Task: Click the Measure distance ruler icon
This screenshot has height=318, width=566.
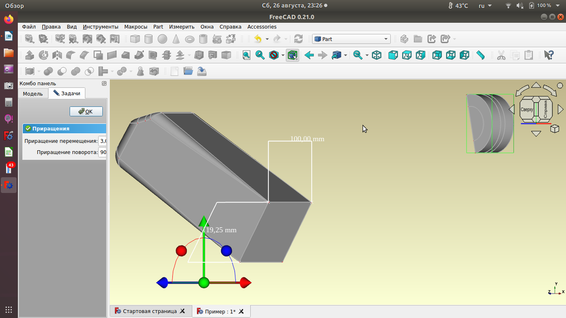Action: [x=481, y=55]
